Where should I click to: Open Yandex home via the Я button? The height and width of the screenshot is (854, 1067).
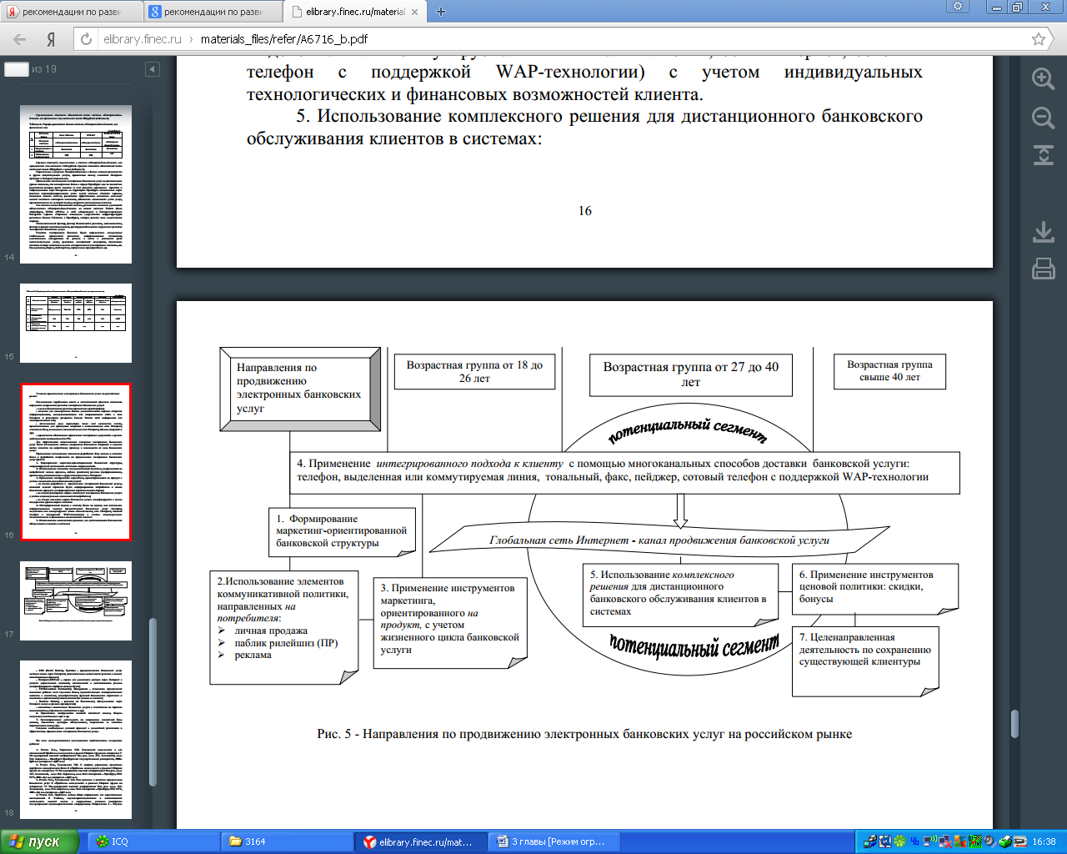point(51,39)
